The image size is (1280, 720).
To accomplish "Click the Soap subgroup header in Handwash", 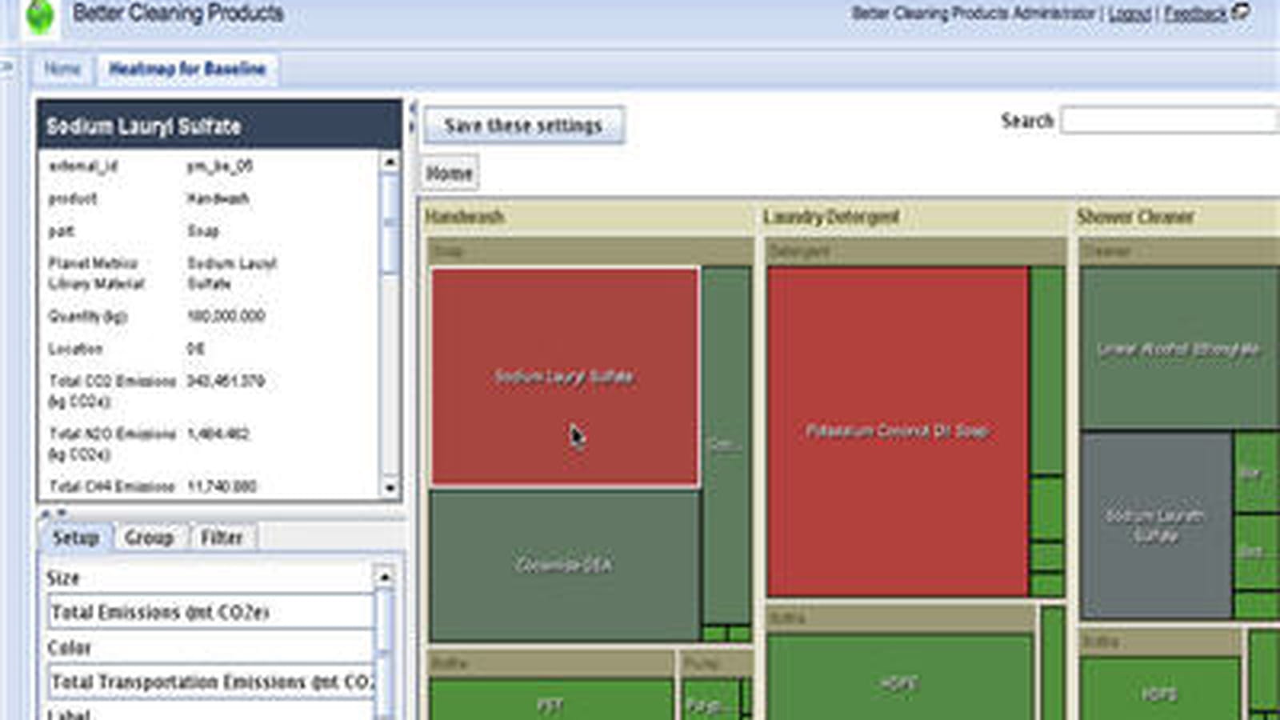I will tap(590, 251).
